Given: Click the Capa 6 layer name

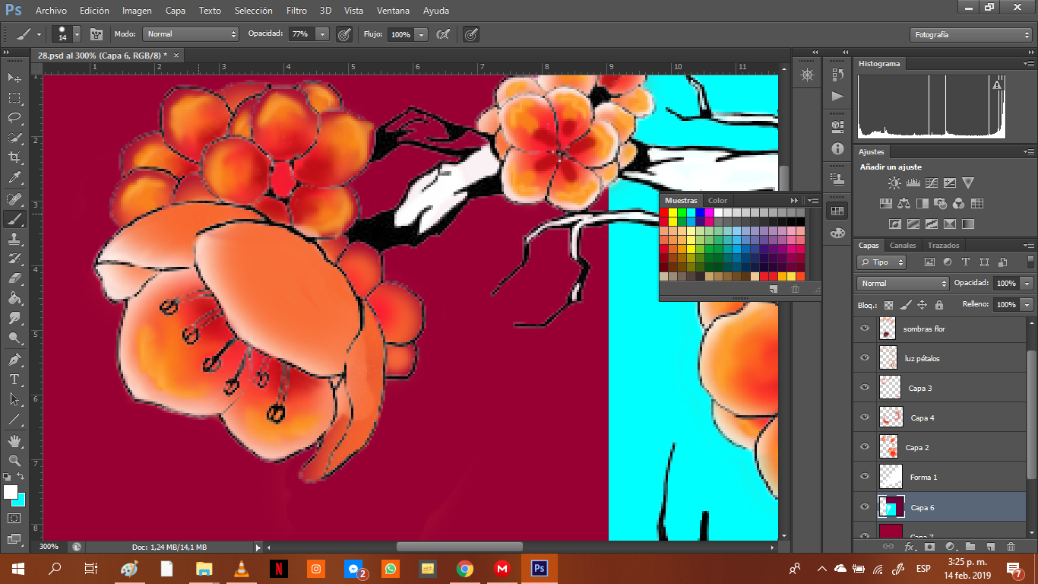Looking at the screenshot, I should pyautogui.click(x=922, y=507).
